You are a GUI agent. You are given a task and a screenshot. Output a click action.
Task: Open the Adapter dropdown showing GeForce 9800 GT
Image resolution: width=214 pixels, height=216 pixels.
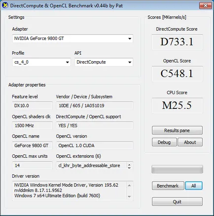pyautogui.click(x=72, y=38)
